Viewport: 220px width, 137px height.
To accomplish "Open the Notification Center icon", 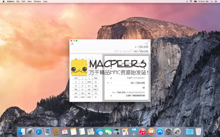I will click(216, 1).
